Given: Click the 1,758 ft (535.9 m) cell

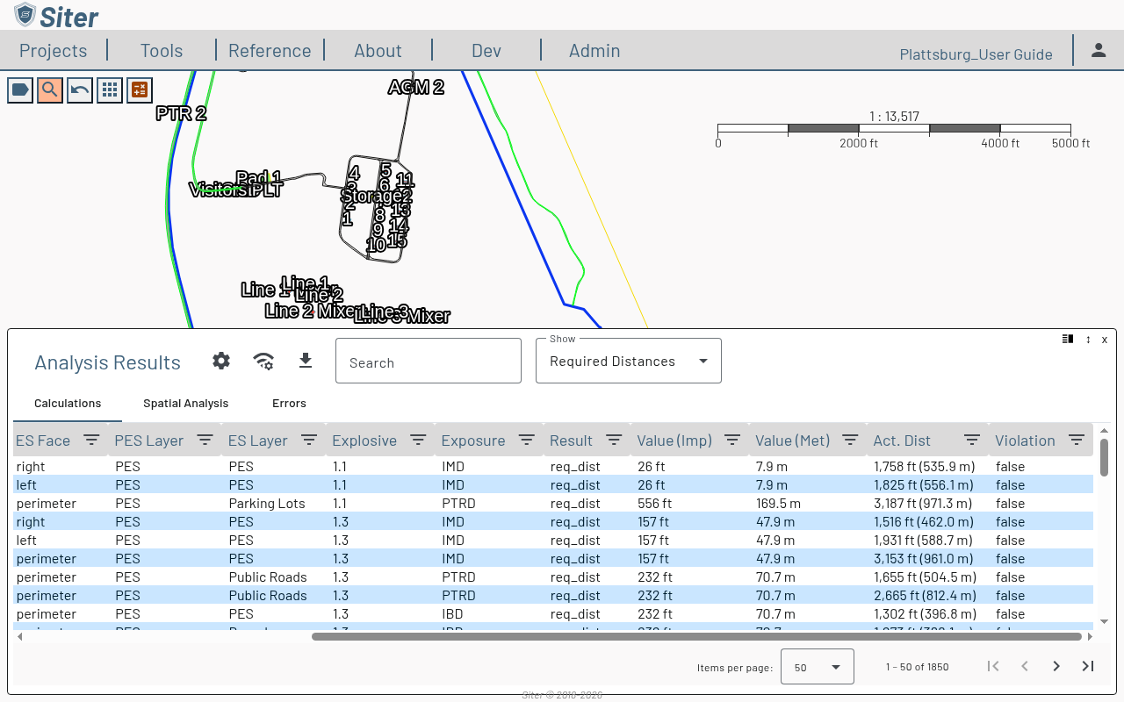Looking at the screenshot, I should tap(924, 467).
